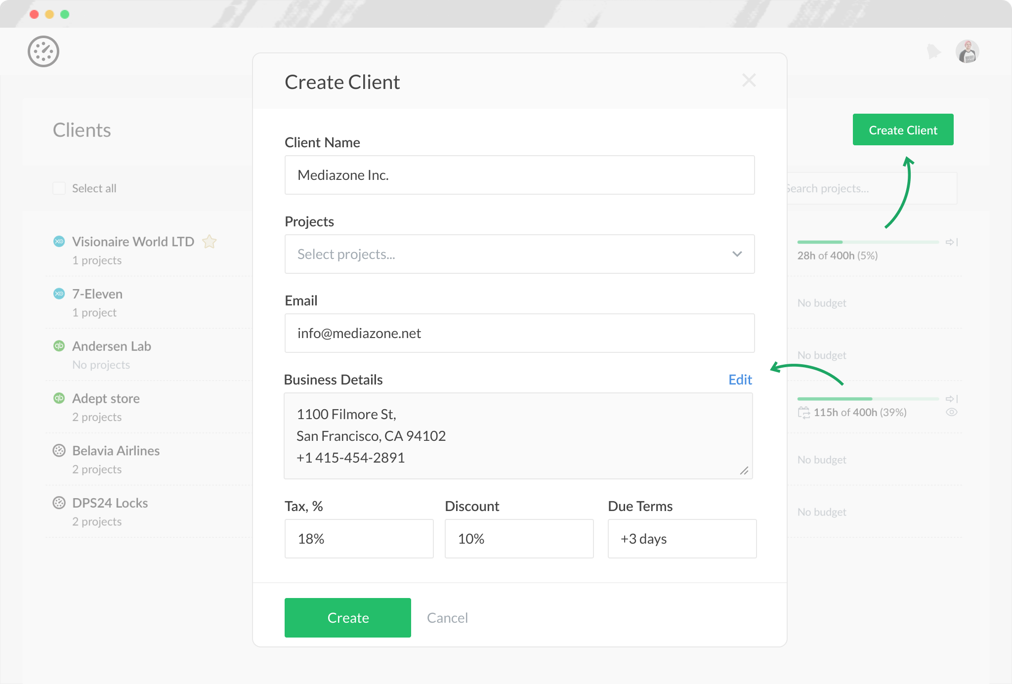
Task: Click the calendar icon beside 115h budget
Action: point(803,412)
